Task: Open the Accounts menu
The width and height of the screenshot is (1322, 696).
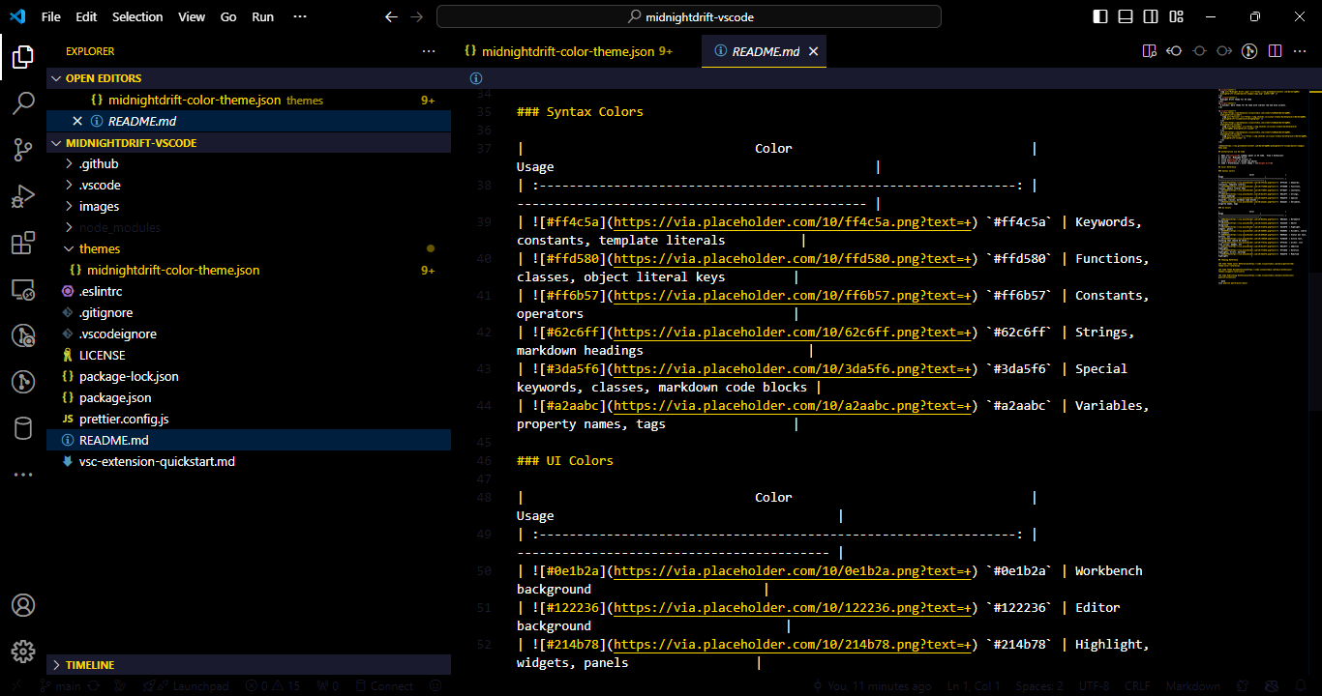Action: 23,605
